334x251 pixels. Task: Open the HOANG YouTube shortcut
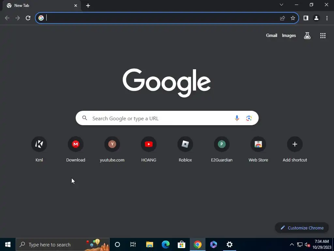point(149,149)
